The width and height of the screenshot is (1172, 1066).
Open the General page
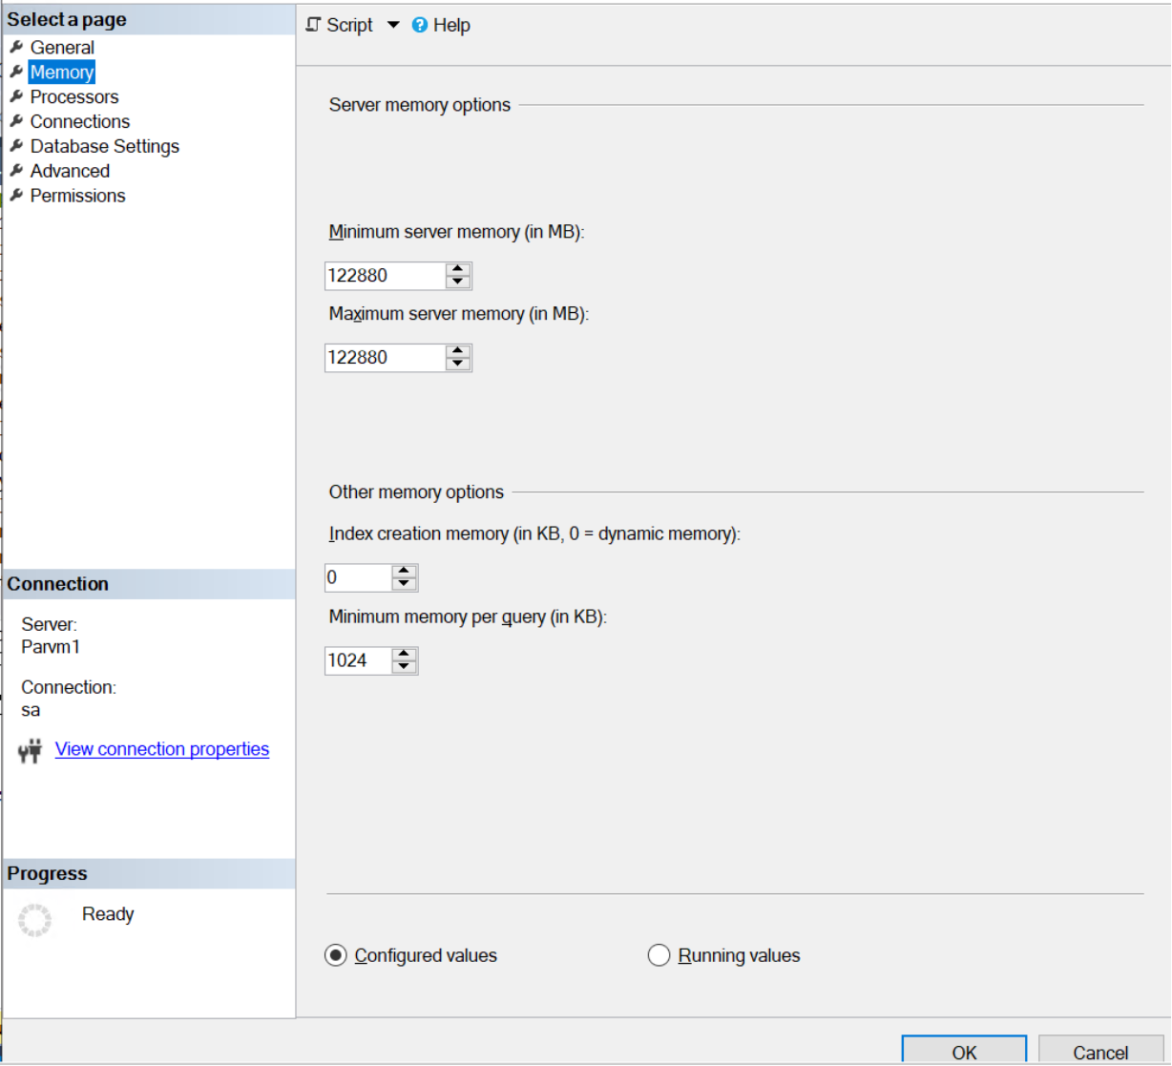(62, 48)
